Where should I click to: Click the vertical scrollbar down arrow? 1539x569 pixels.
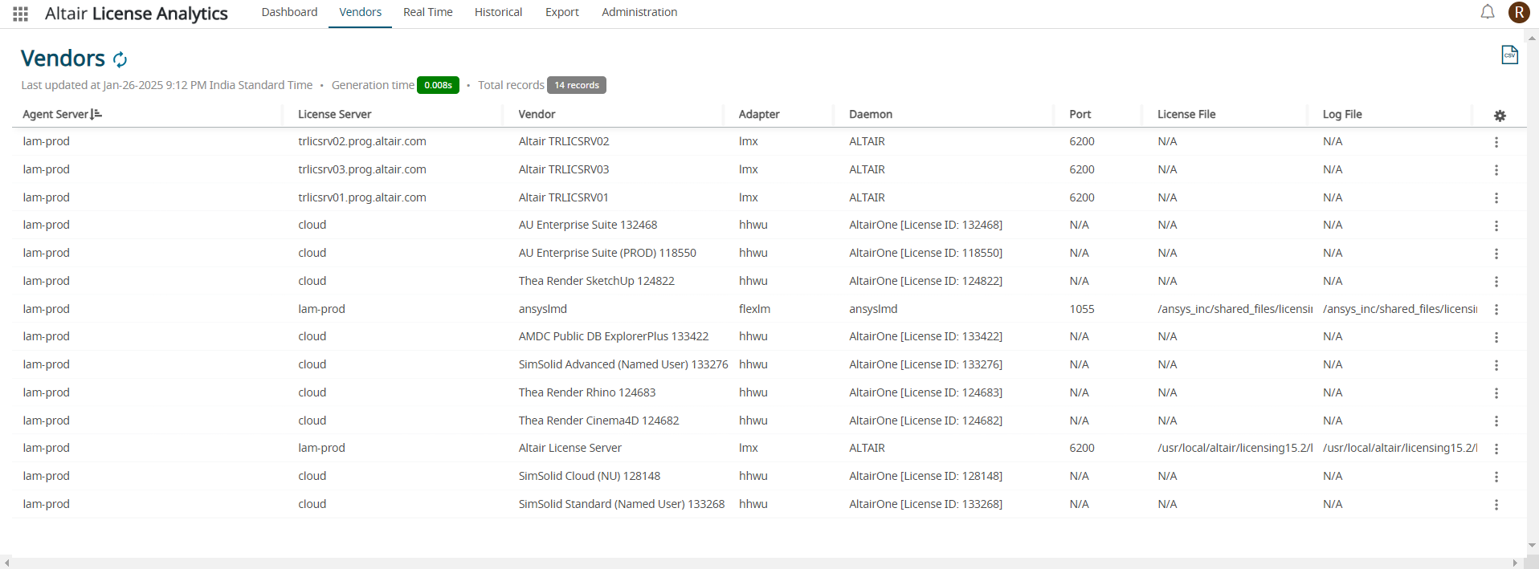(x=1533, y=546)
